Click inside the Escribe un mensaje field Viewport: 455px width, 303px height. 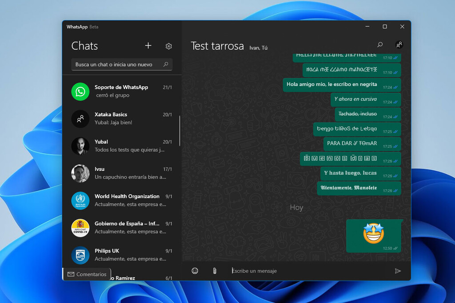267,271
